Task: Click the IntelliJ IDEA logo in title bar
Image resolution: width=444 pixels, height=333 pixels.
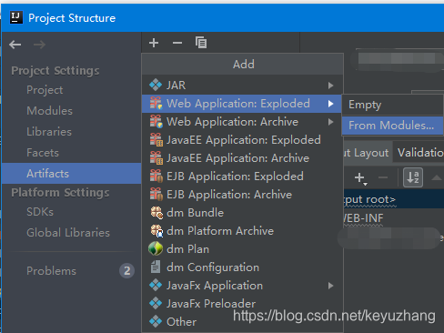Action: [16, 17]
